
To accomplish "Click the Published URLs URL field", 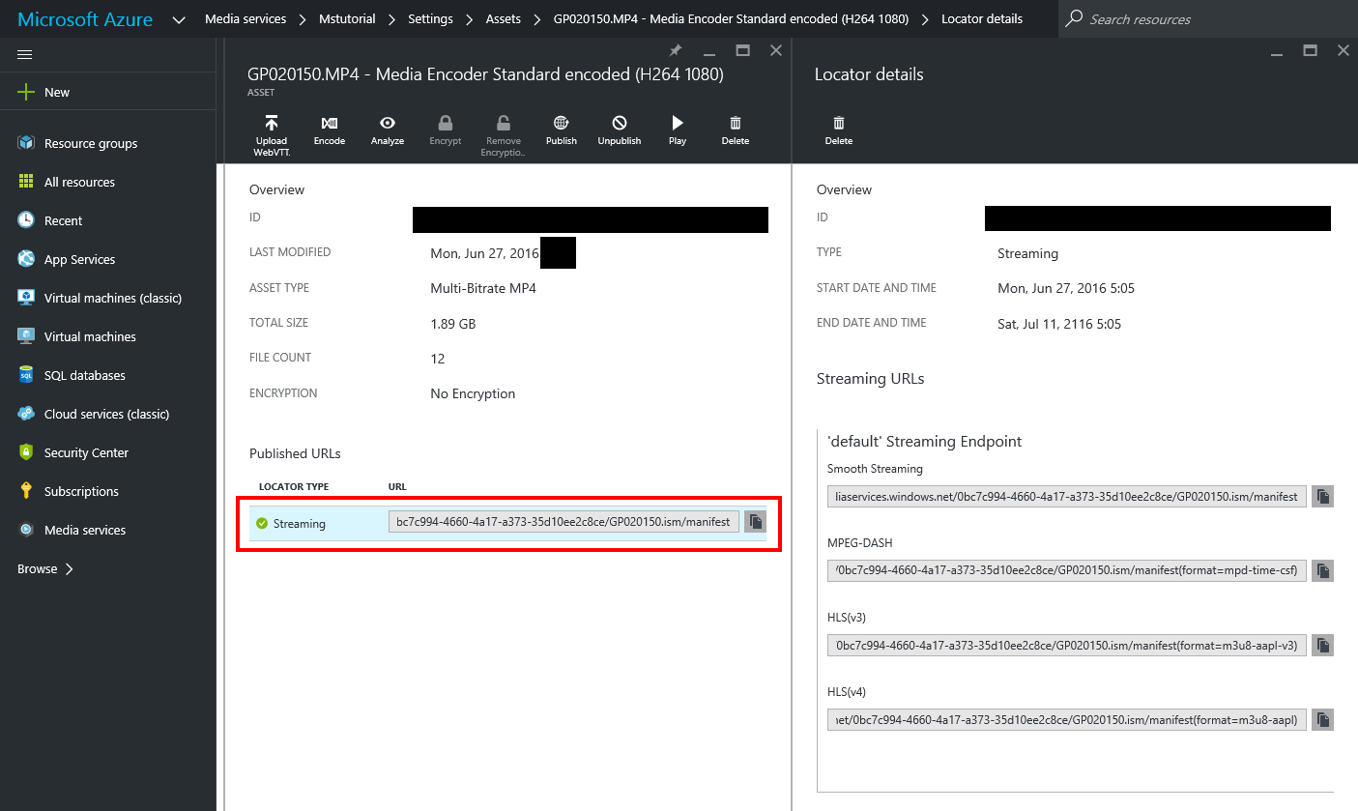I will pos(564,522).
